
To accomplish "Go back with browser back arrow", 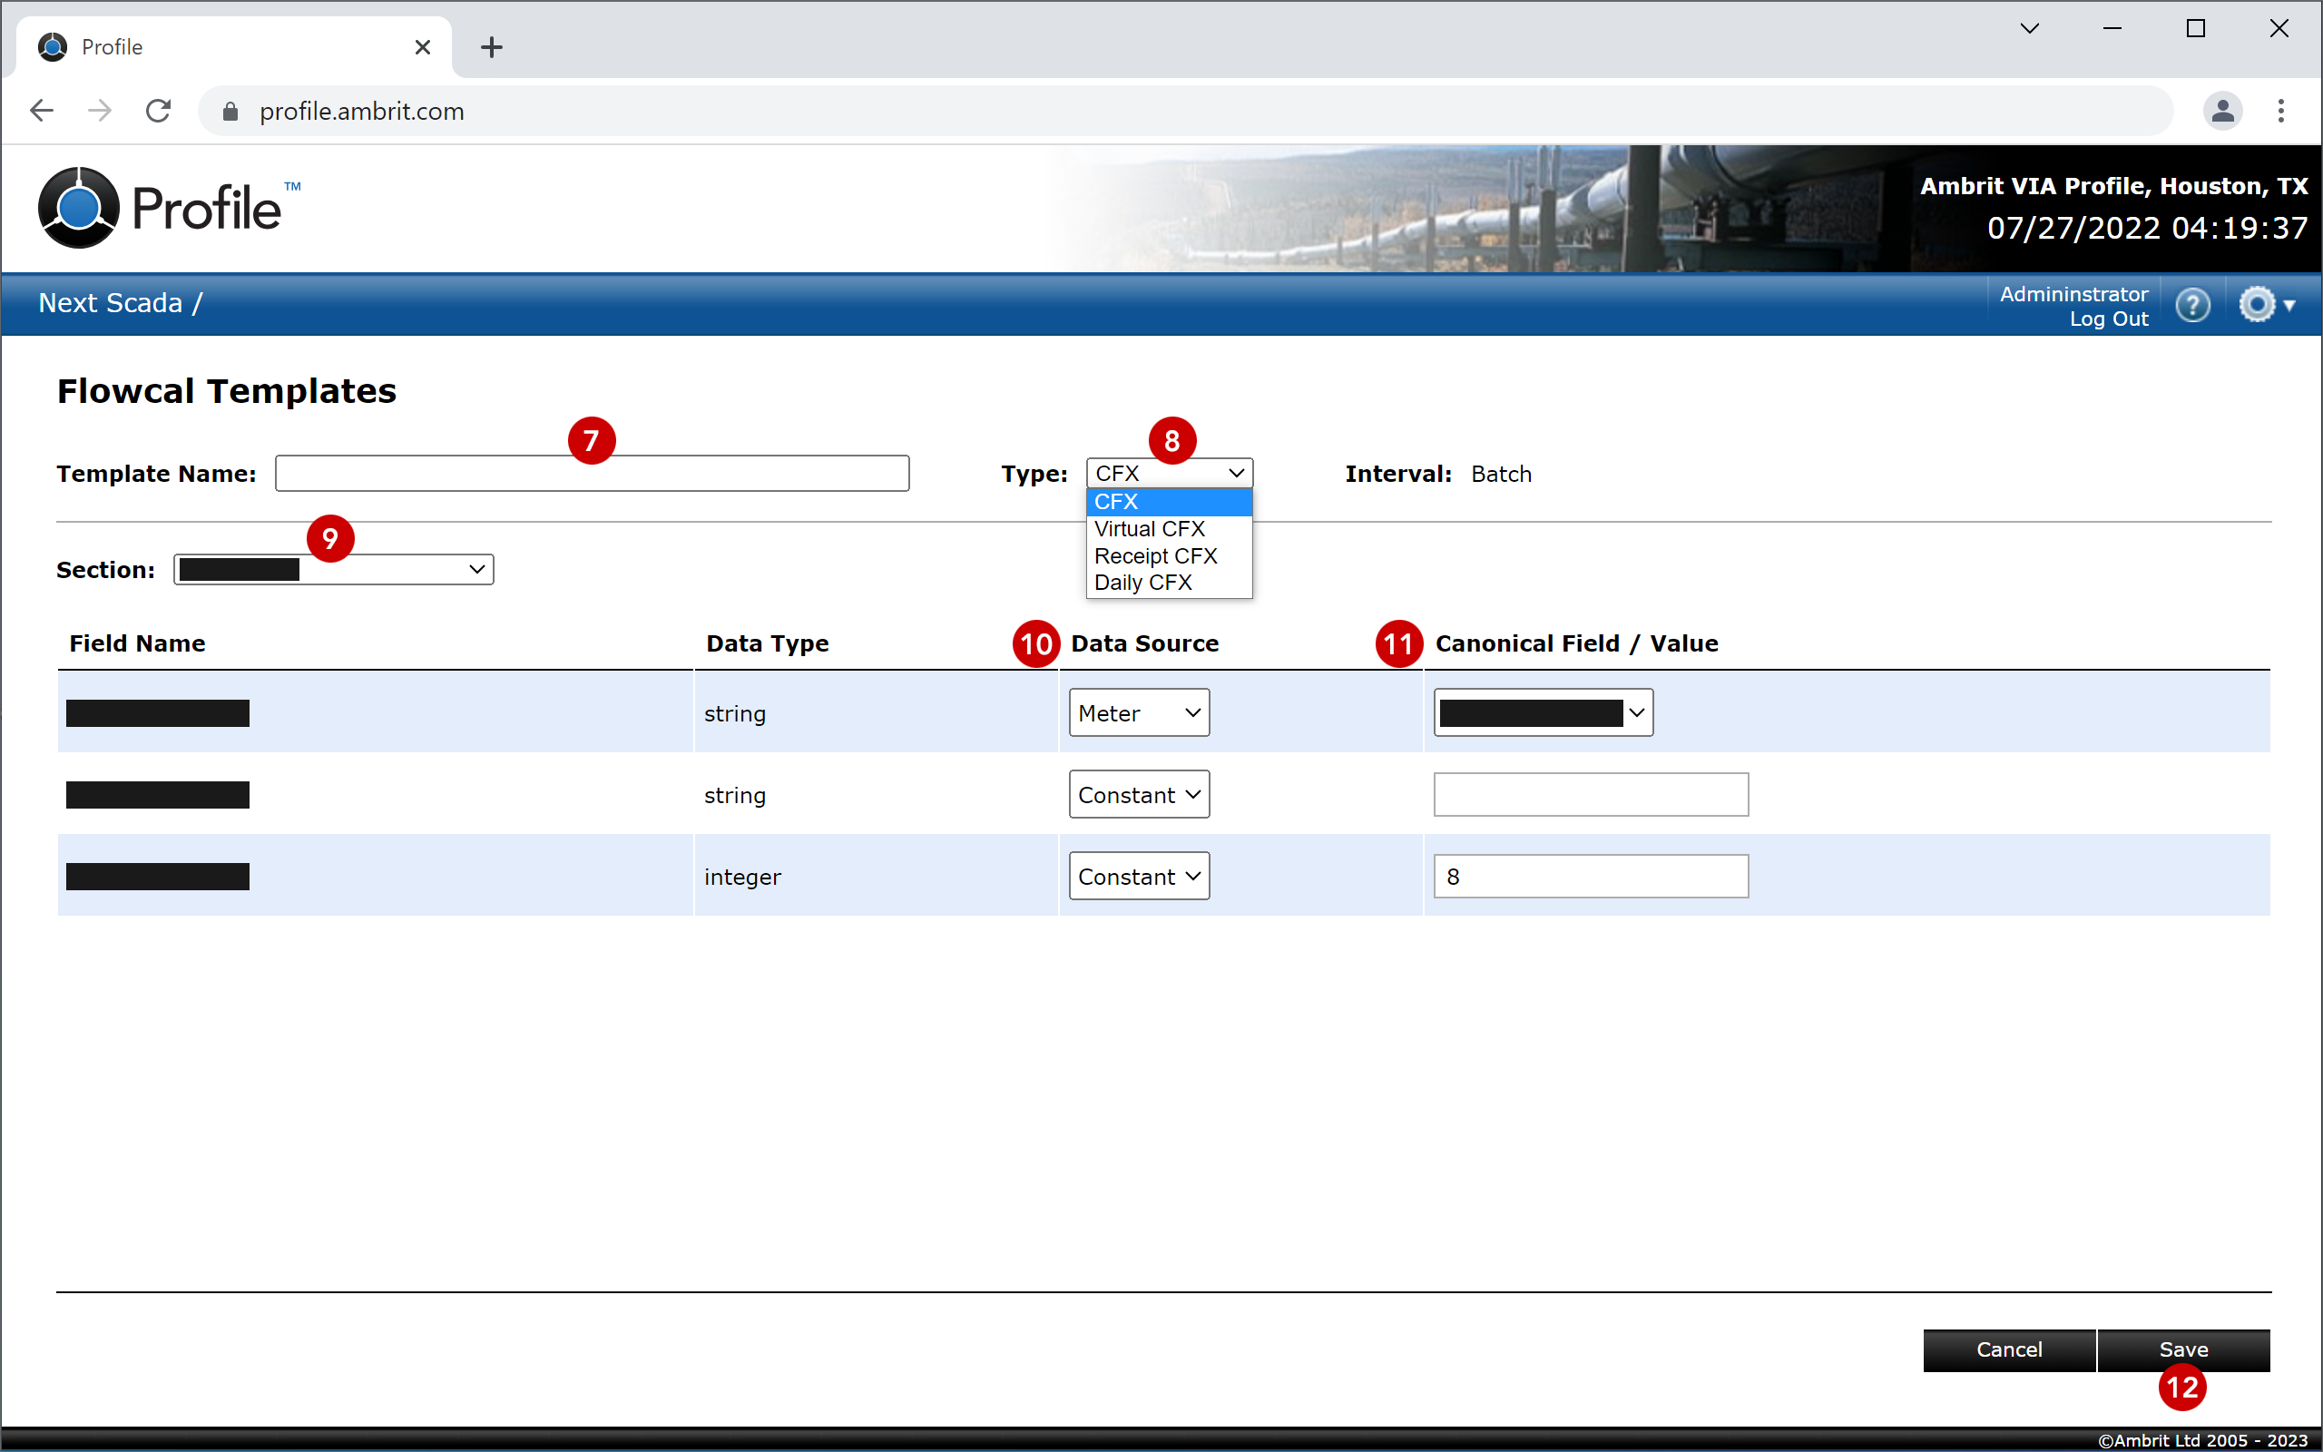I will tap(41, 111).
